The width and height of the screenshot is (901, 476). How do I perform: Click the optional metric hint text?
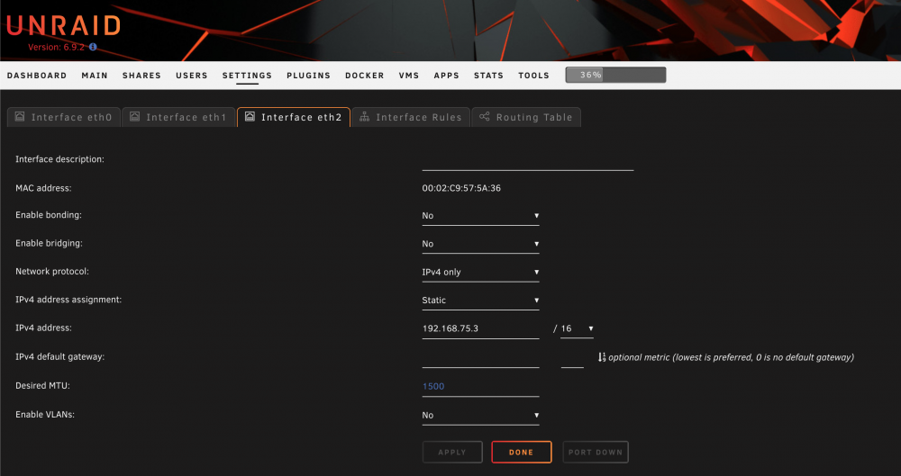coord(731,357)
